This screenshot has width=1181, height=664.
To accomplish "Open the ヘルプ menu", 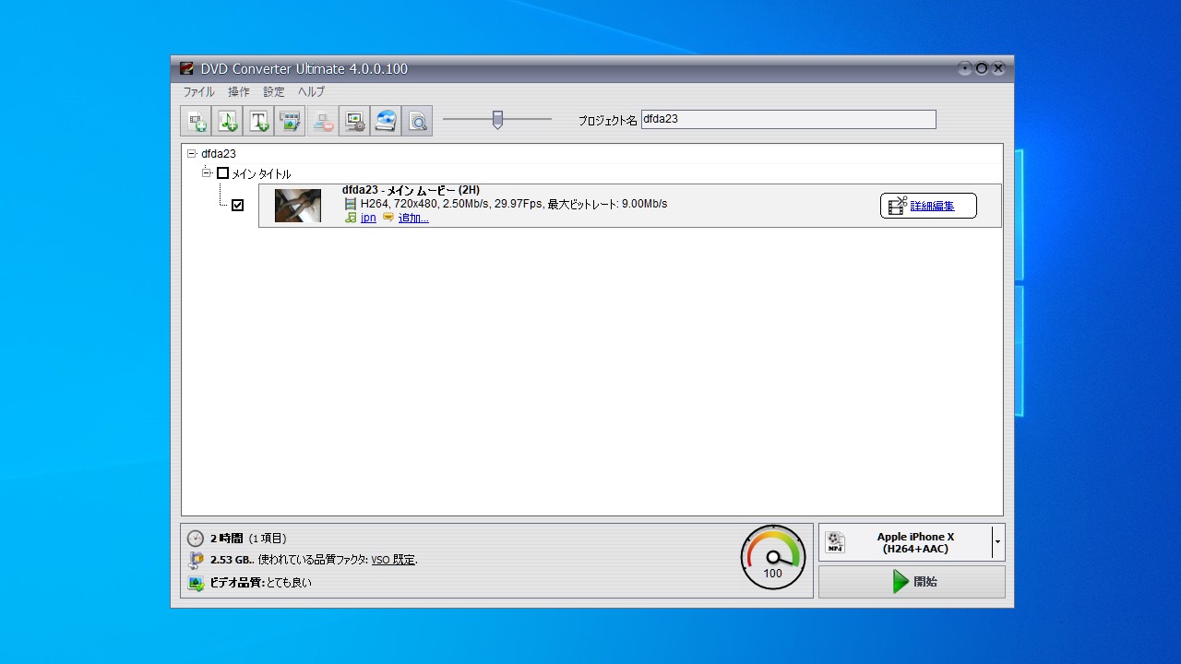I will (311, 92).
